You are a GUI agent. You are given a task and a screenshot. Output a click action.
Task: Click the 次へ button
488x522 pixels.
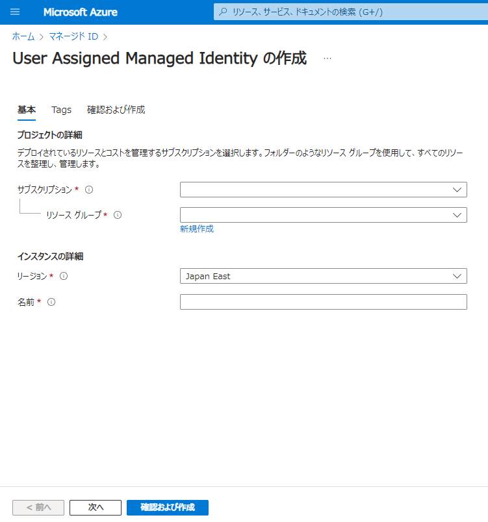(x=96, y=507)
